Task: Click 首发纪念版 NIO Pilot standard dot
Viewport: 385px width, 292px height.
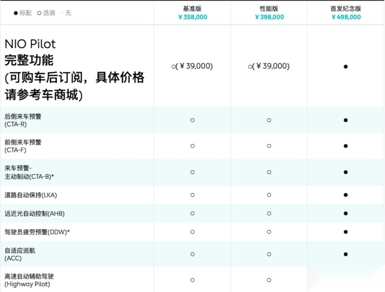Action: point(346,66)
